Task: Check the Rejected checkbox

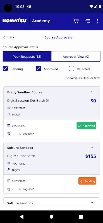Action: pyautogui.click(x=71, y=69)
